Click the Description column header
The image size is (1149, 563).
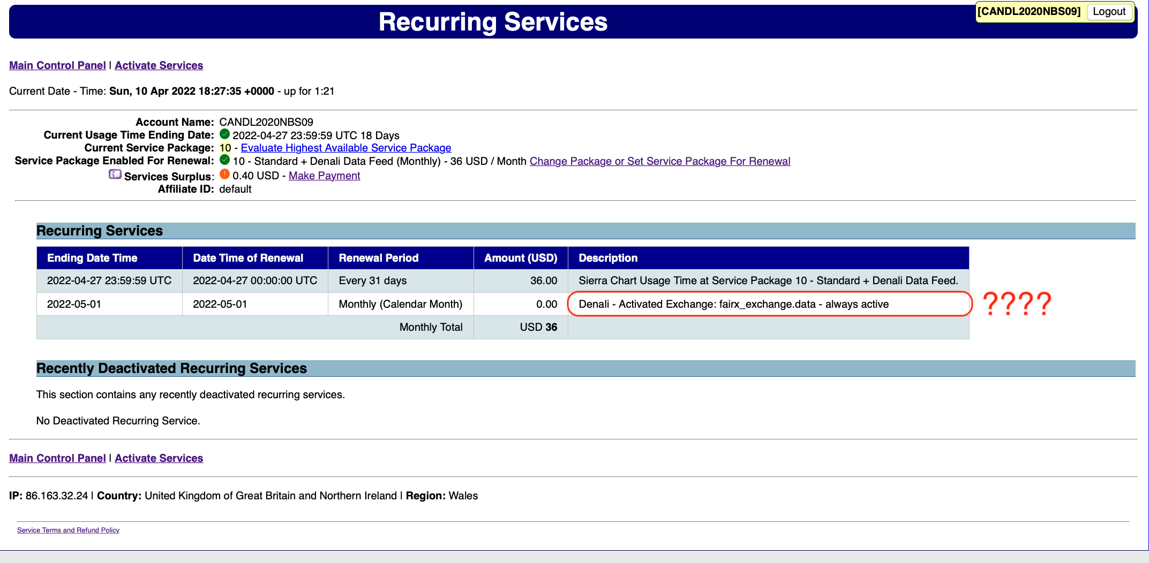point(769,258)
